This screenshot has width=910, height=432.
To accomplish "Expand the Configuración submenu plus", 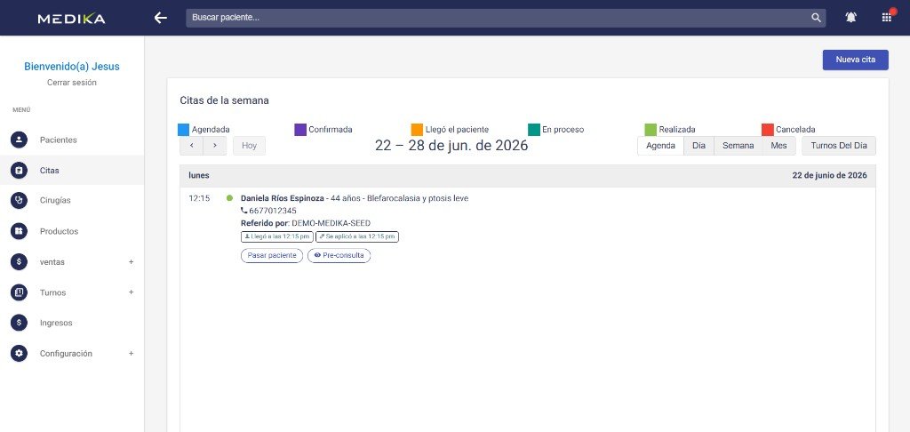I will 132,354.
